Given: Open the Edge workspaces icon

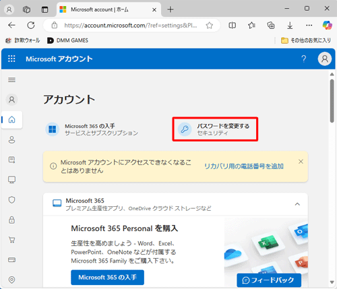Looking at the screenshot, I should 27,9.
